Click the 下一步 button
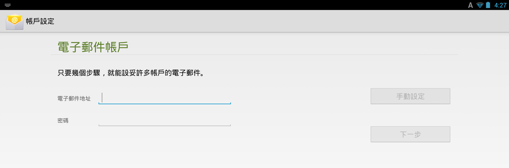The height and width of the screenshot is (168, 509). pos(410,134)
